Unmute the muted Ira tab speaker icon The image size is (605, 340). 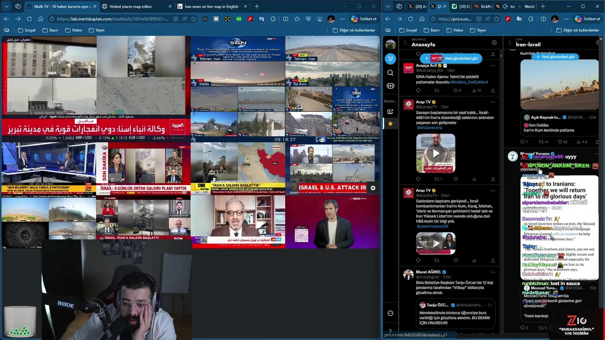pyautogui.click(x=505, y=7)
